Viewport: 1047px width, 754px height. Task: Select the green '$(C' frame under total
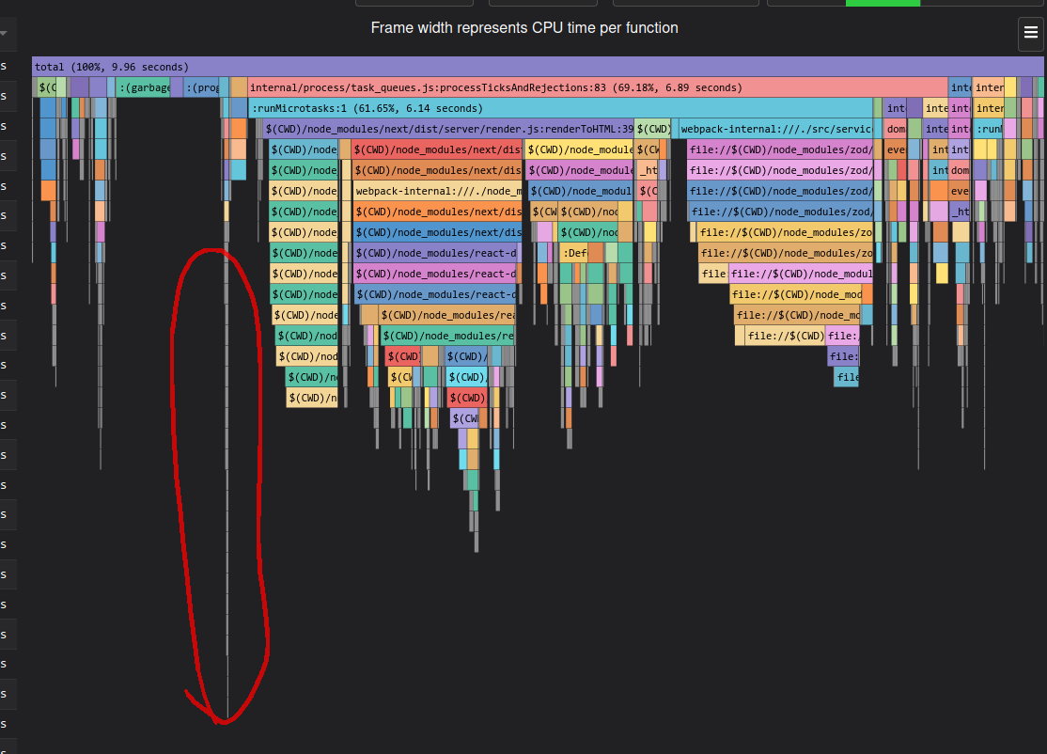tap(47, 87)
